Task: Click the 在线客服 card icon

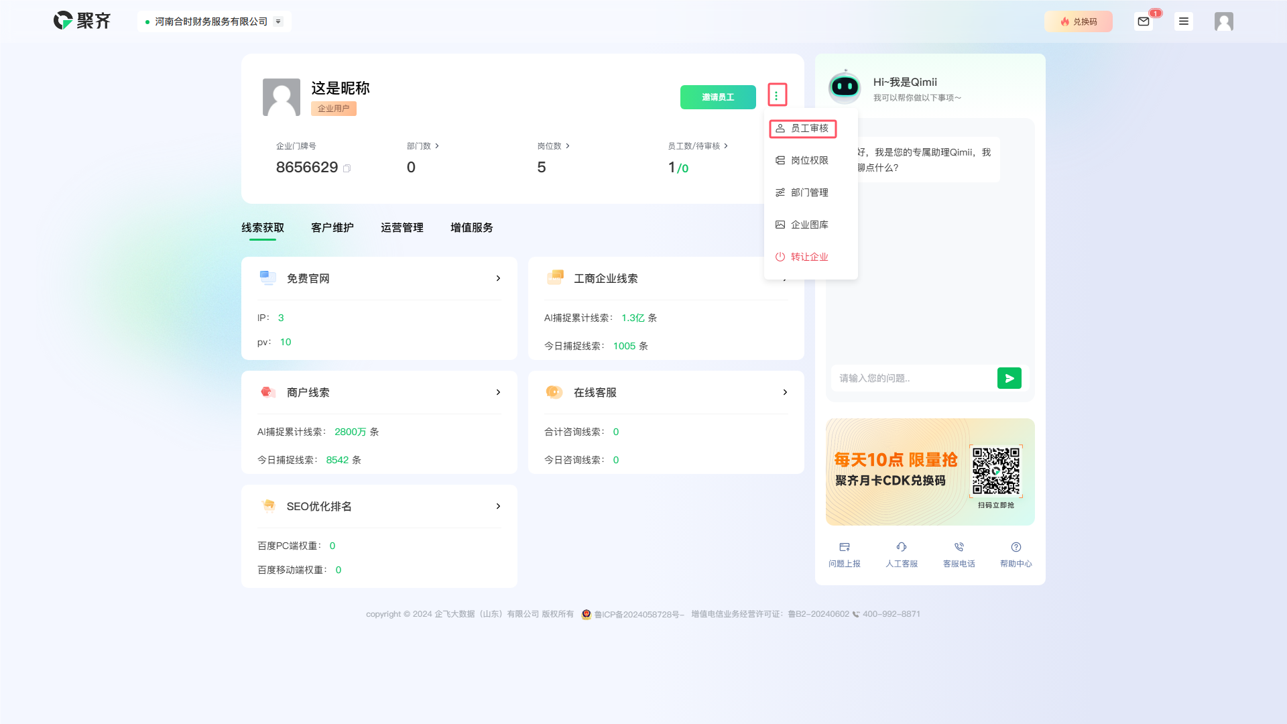Action: click(554, 391)
